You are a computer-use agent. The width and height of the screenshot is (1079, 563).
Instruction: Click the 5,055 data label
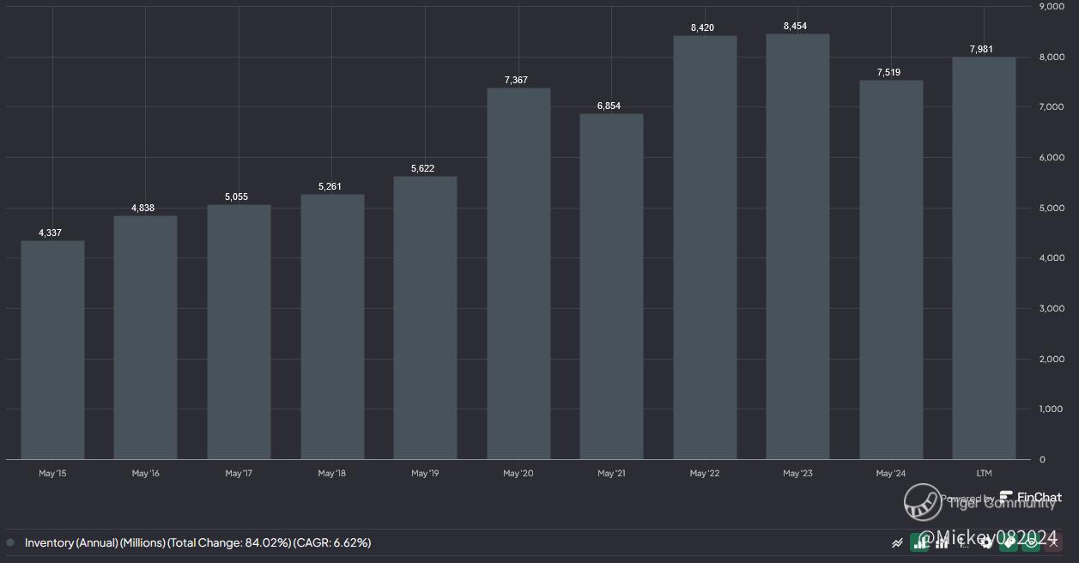point(236,197)
